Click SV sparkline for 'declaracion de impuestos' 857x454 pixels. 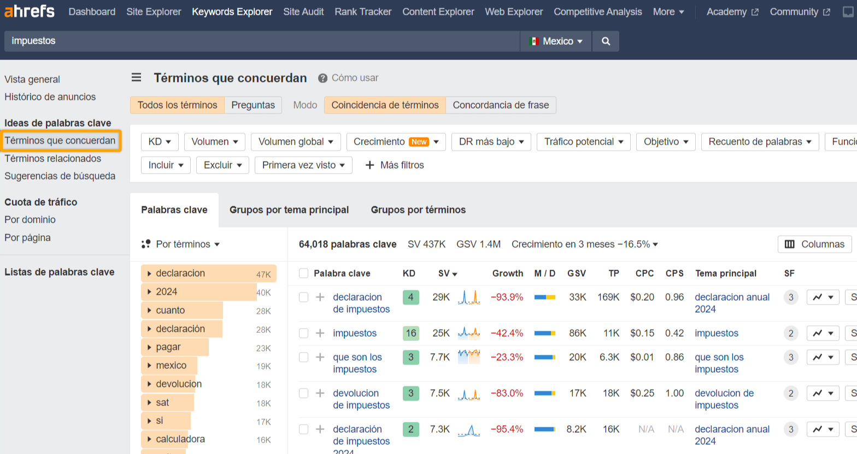[469, 297]
